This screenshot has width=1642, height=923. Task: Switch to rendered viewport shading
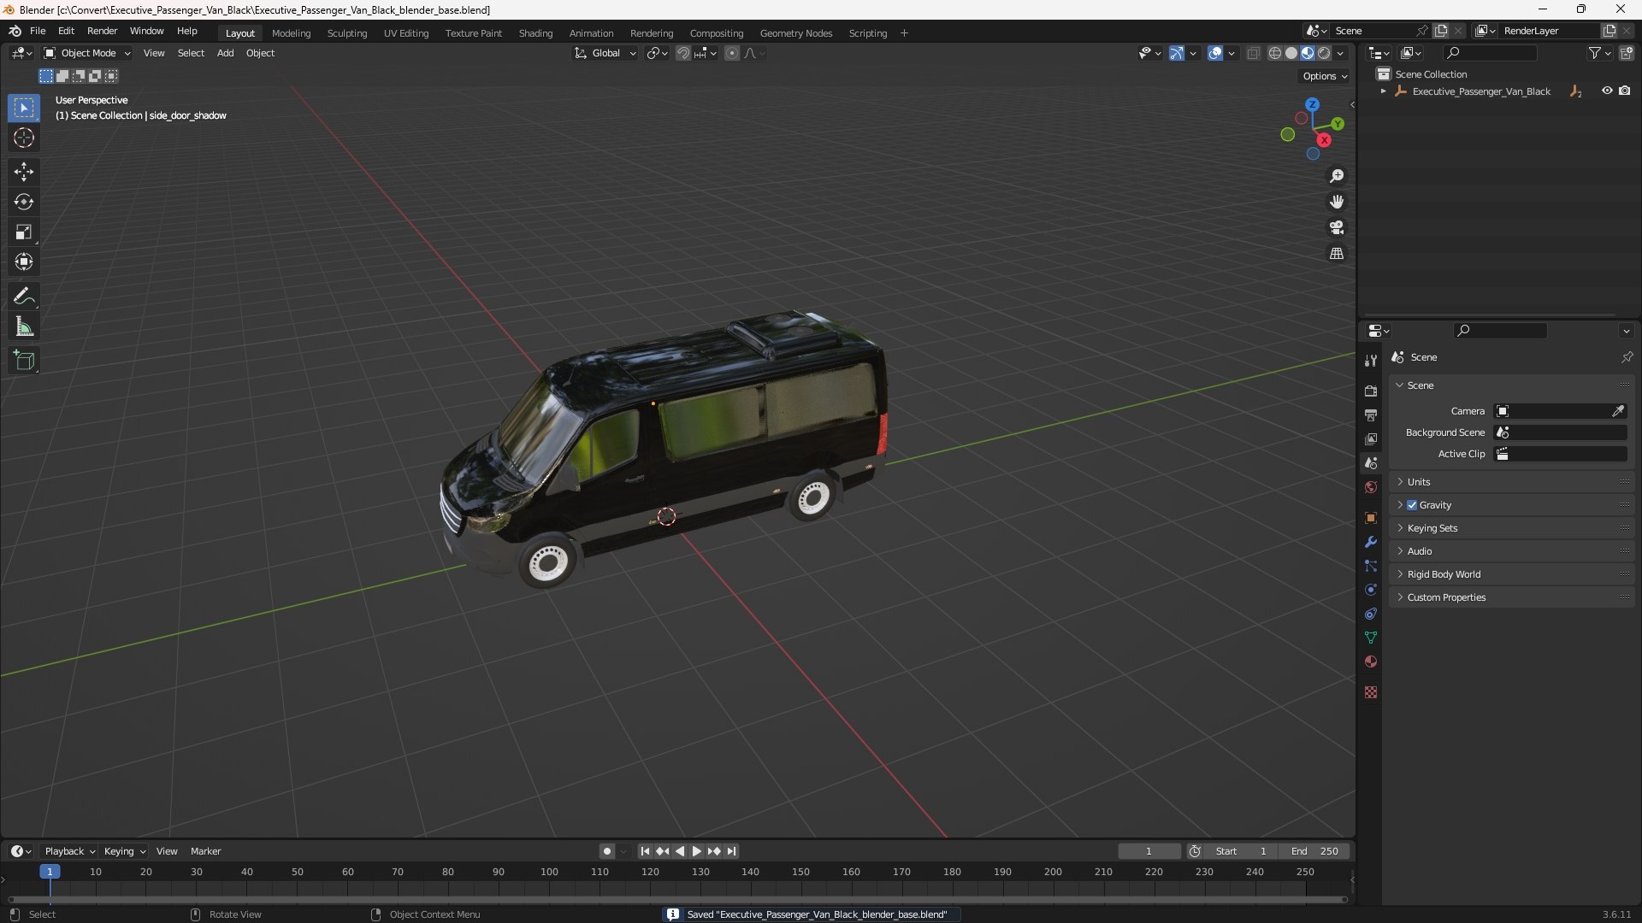tap(1324, 53)
